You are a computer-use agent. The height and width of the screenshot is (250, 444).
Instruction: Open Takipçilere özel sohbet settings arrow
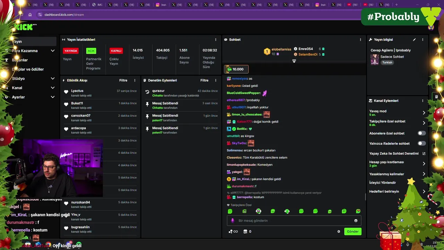coord(424,123)
